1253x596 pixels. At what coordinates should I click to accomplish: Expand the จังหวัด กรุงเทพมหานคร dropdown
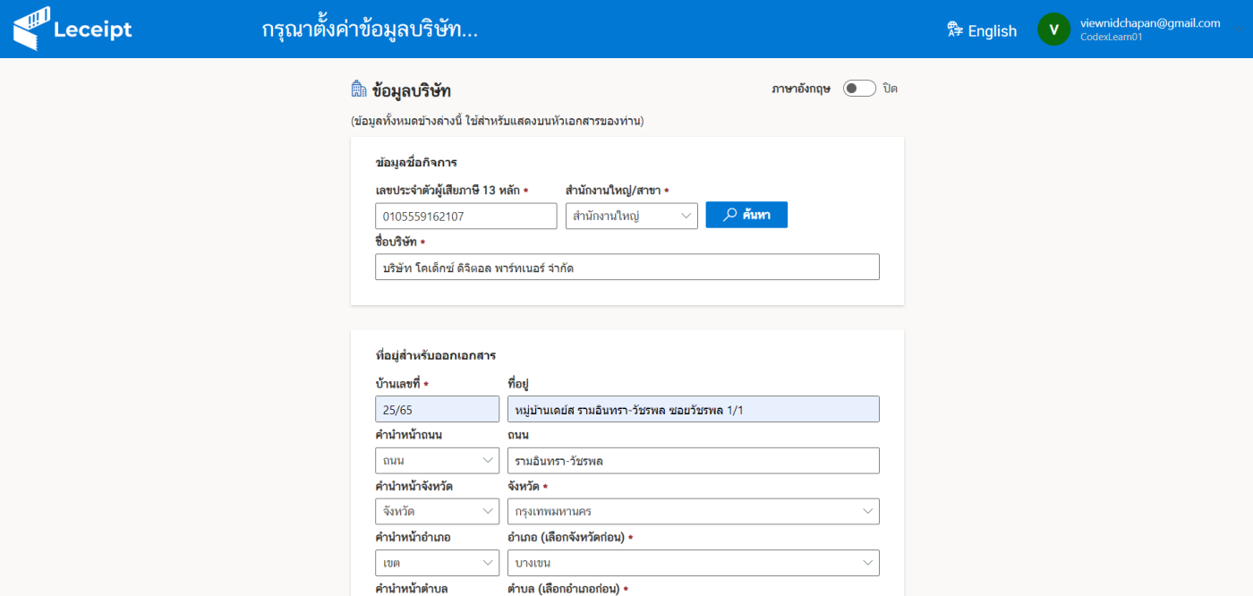[692, 512]
